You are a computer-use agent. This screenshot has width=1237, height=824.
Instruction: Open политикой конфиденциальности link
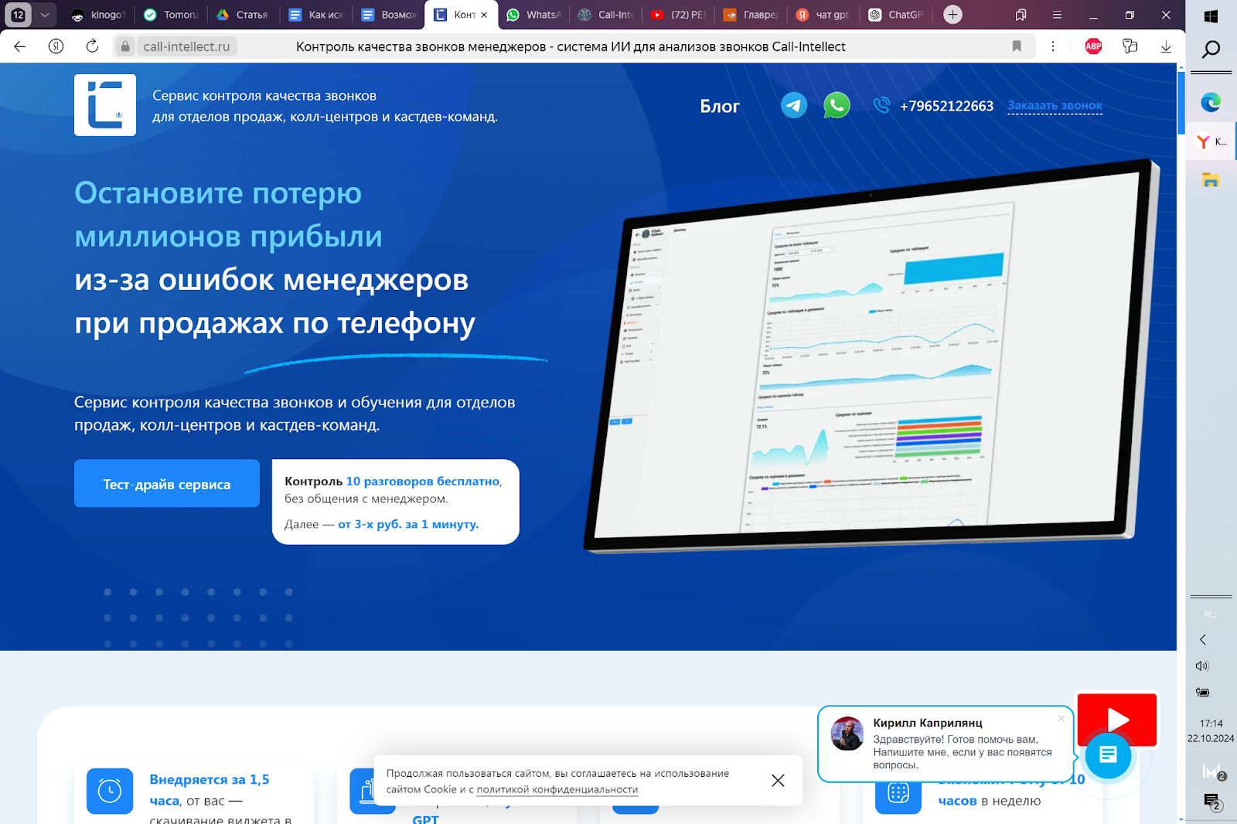(557, 789)
